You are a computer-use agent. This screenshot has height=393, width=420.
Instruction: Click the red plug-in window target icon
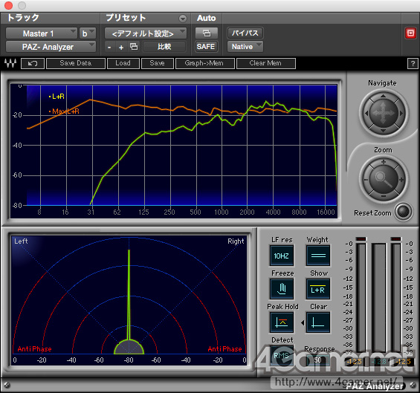(410, 33)
